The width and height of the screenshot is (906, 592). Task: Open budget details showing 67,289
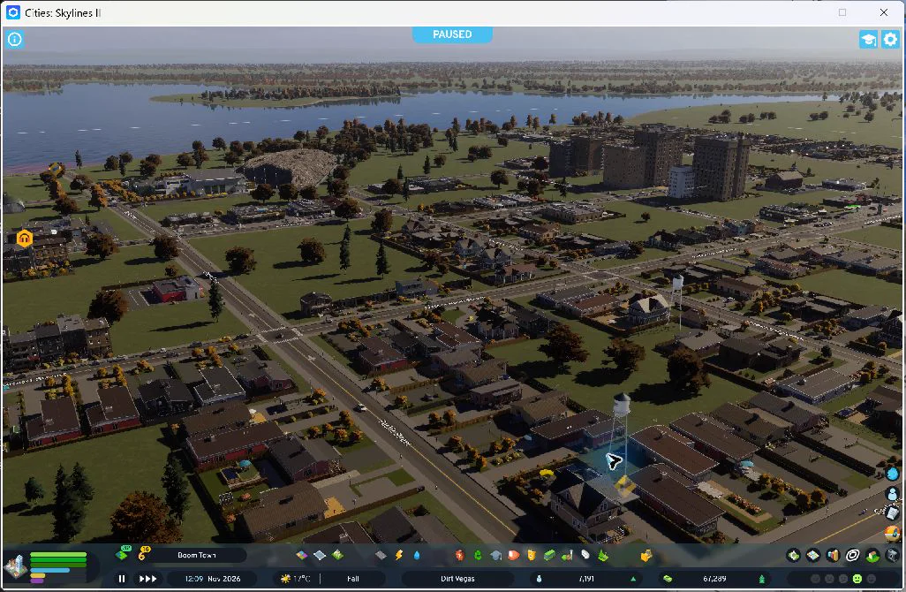(714, 578)
